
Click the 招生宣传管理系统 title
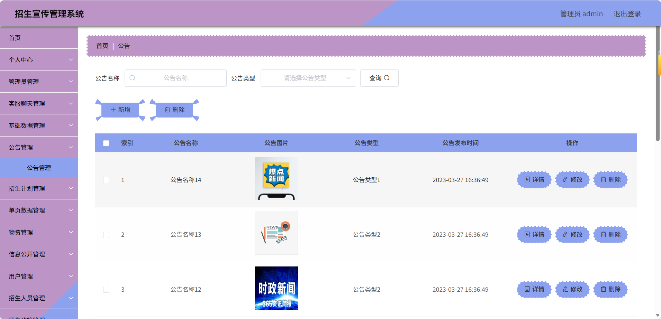pos(49,14)
